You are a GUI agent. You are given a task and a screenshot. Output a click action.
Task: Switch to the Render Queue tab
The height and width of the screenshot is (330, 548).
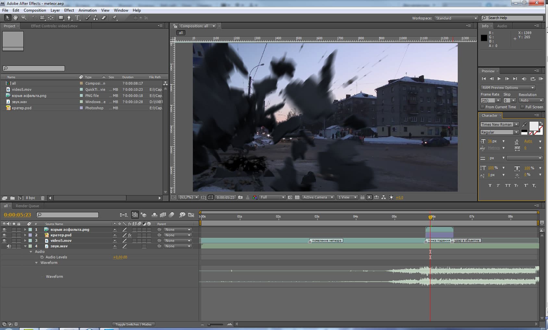(27, 206)
